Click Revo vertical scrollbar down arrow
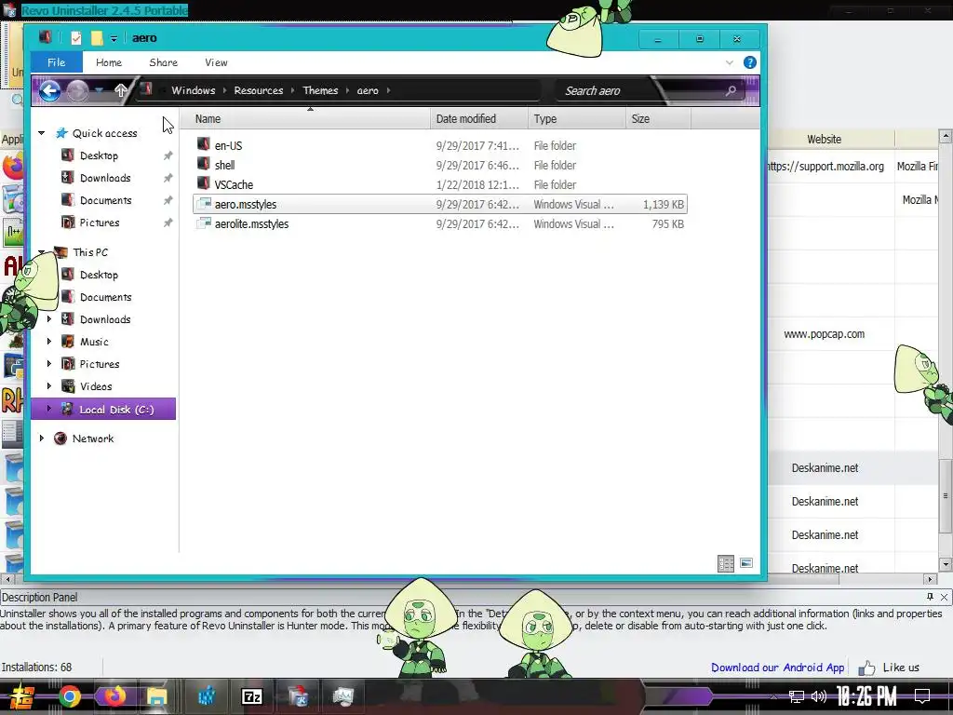 point(946,564)
